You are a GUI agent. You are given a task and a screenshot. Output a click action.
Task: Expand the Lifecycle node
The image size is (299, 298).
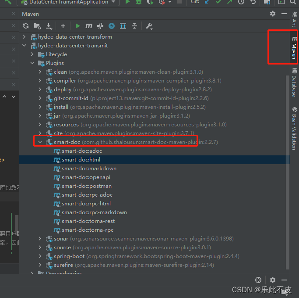tap(32, 54)
